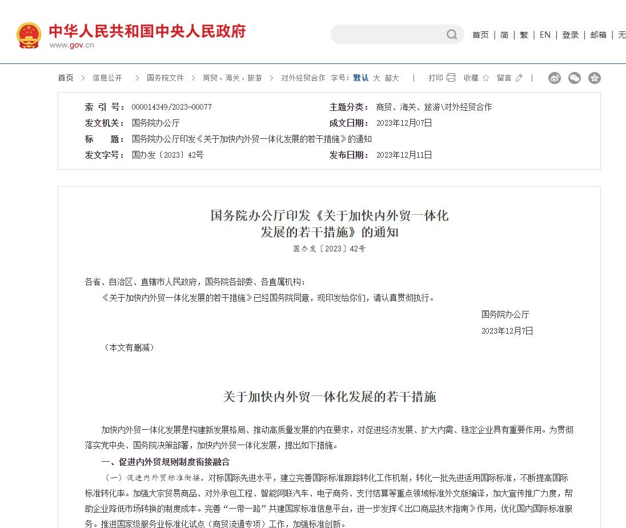
Task: Open the 邮箱 mailbox link
Action: pyautogui.click(x=598, y=35)
